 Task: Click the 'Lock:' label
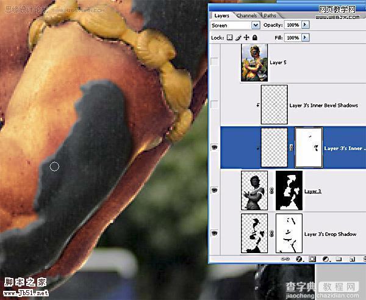pyautogui.click(x=218, y=38)
